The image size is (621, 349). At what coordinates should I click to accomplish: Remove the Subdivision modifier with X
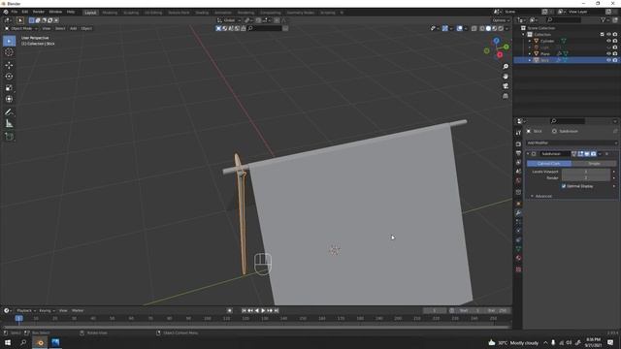[606, 154]
